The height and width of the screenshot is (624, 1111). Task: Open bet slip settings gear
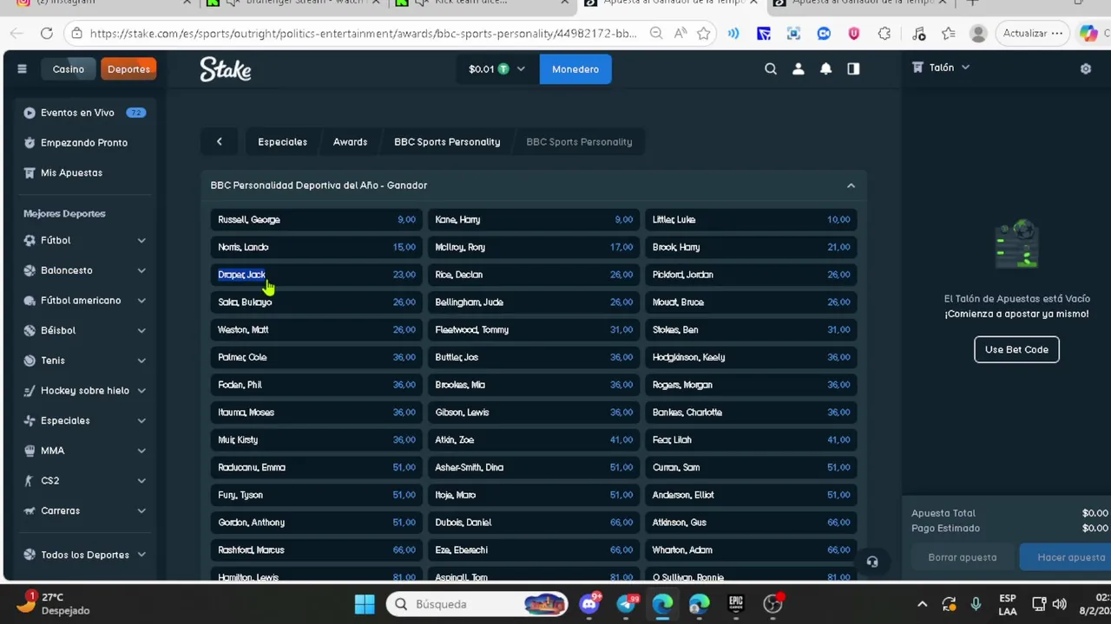(x=1086, y=68)
